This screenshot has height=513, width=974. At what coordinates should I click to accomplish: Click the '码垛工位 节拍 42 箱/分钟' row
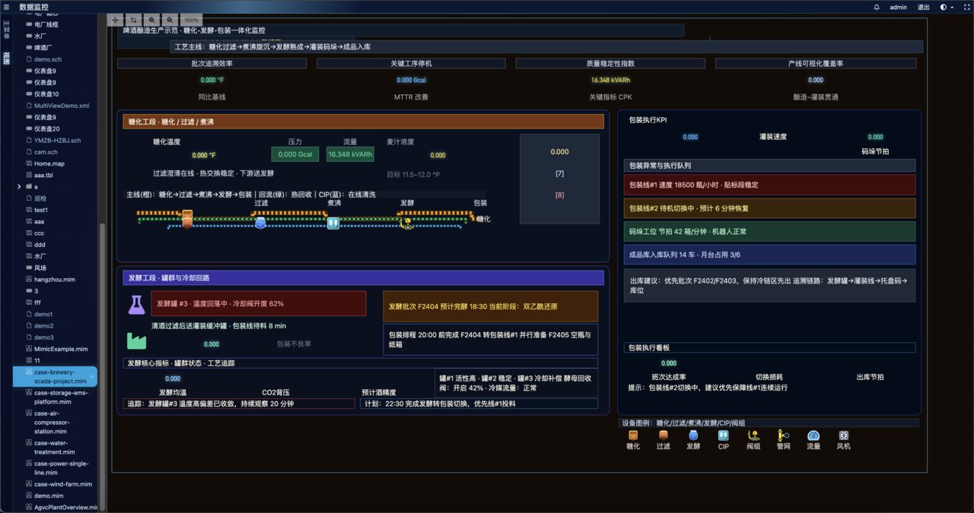point(769,231)
